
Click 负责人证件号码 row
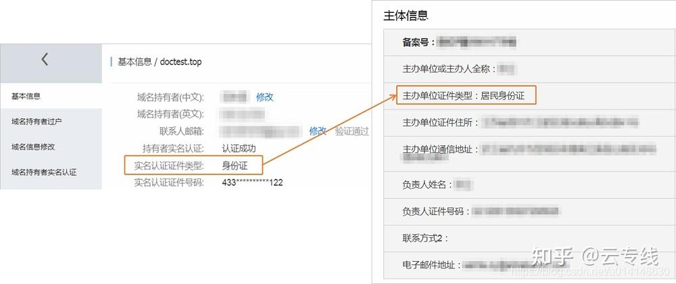pyautogui.click(x=529, y=212)
